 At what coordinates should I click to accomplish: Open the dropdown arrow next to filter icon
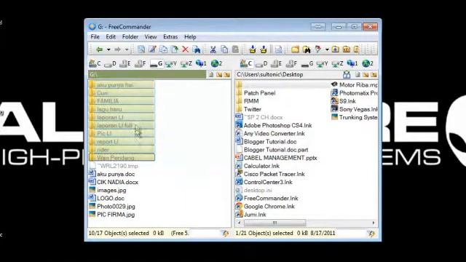tap(327, 49)
